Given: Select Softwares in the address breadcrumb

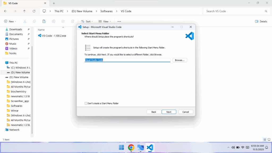Looking at the screenshot, I should click(106, 11).
